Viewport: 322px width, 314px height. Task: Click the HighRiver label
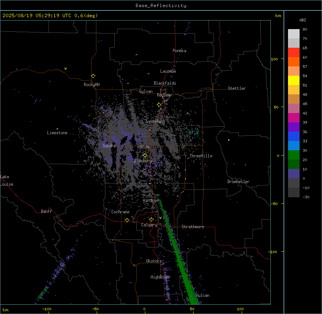[161, 277]
